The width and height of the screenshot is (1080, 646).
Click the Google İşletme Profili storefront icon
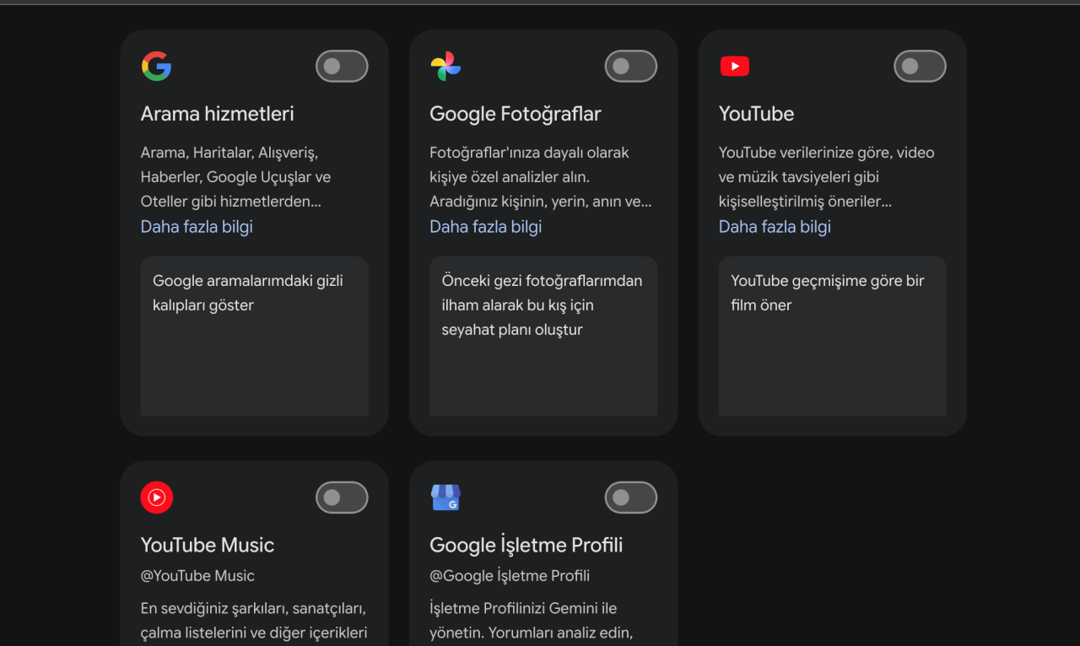pyautogui.click(x=445, y=498)
